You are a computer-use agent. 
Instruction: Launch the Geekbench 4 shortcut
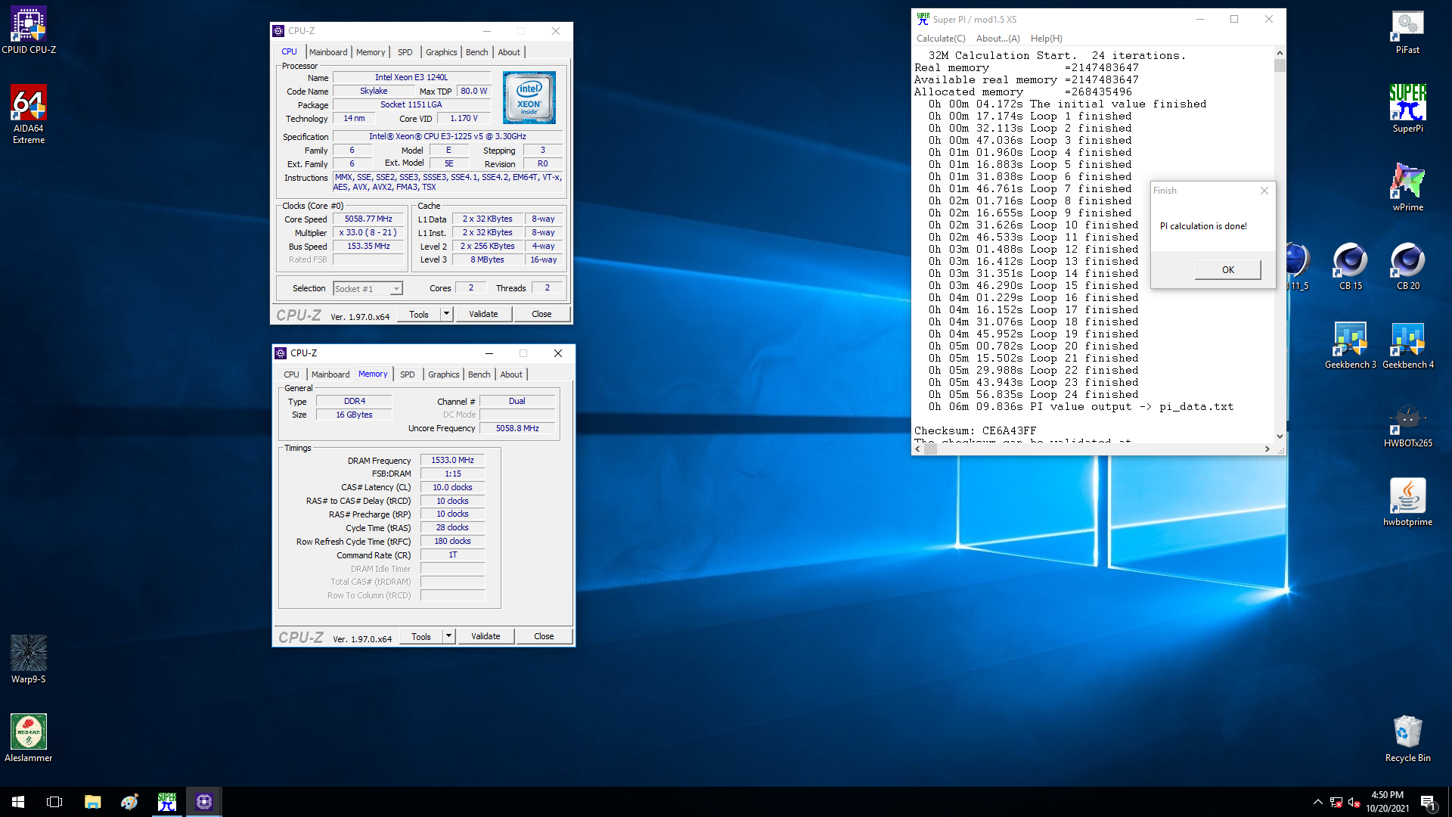1407,346
